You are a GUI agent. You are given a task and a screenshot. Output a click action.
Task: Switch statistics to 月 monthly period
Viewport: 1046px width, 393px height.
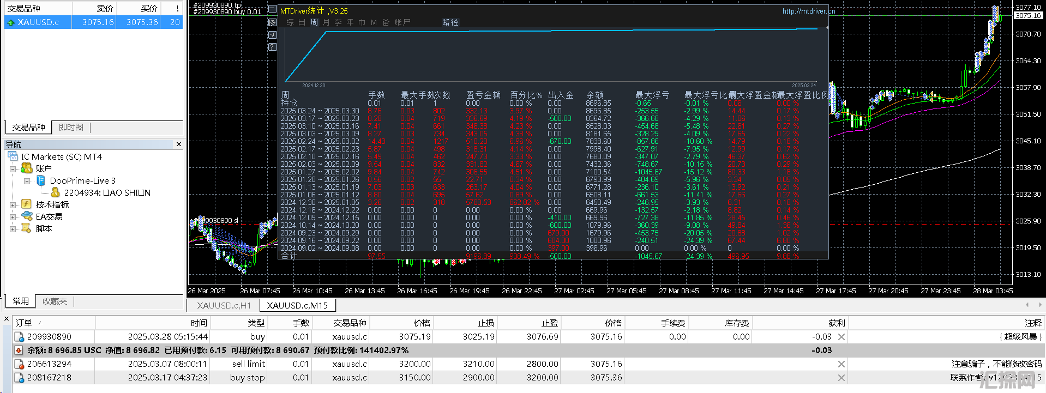[326, 22]
